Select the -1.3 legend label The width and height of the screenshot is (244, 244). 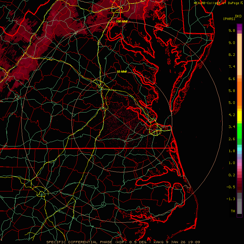[231, 199]
